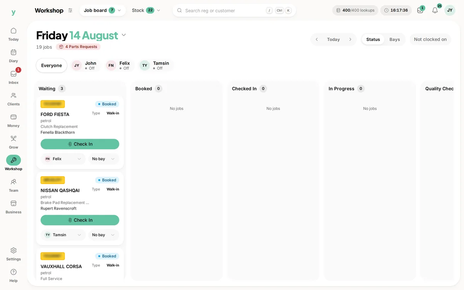The image size is (464, 290).
Task: Expand the date picker chevron
Action: click(124, 35)
